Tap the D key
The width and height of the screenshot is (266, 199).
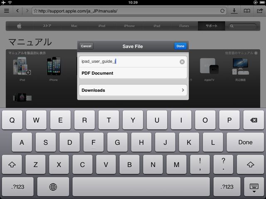tap(69, 142)
